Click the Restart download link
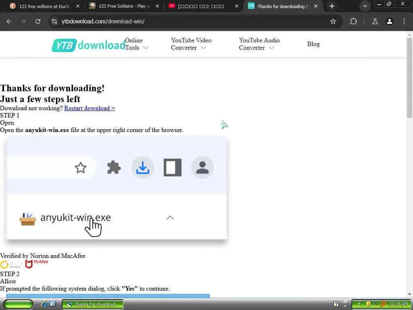The width and height of the screenshot is (413, 310). point(90,108)
